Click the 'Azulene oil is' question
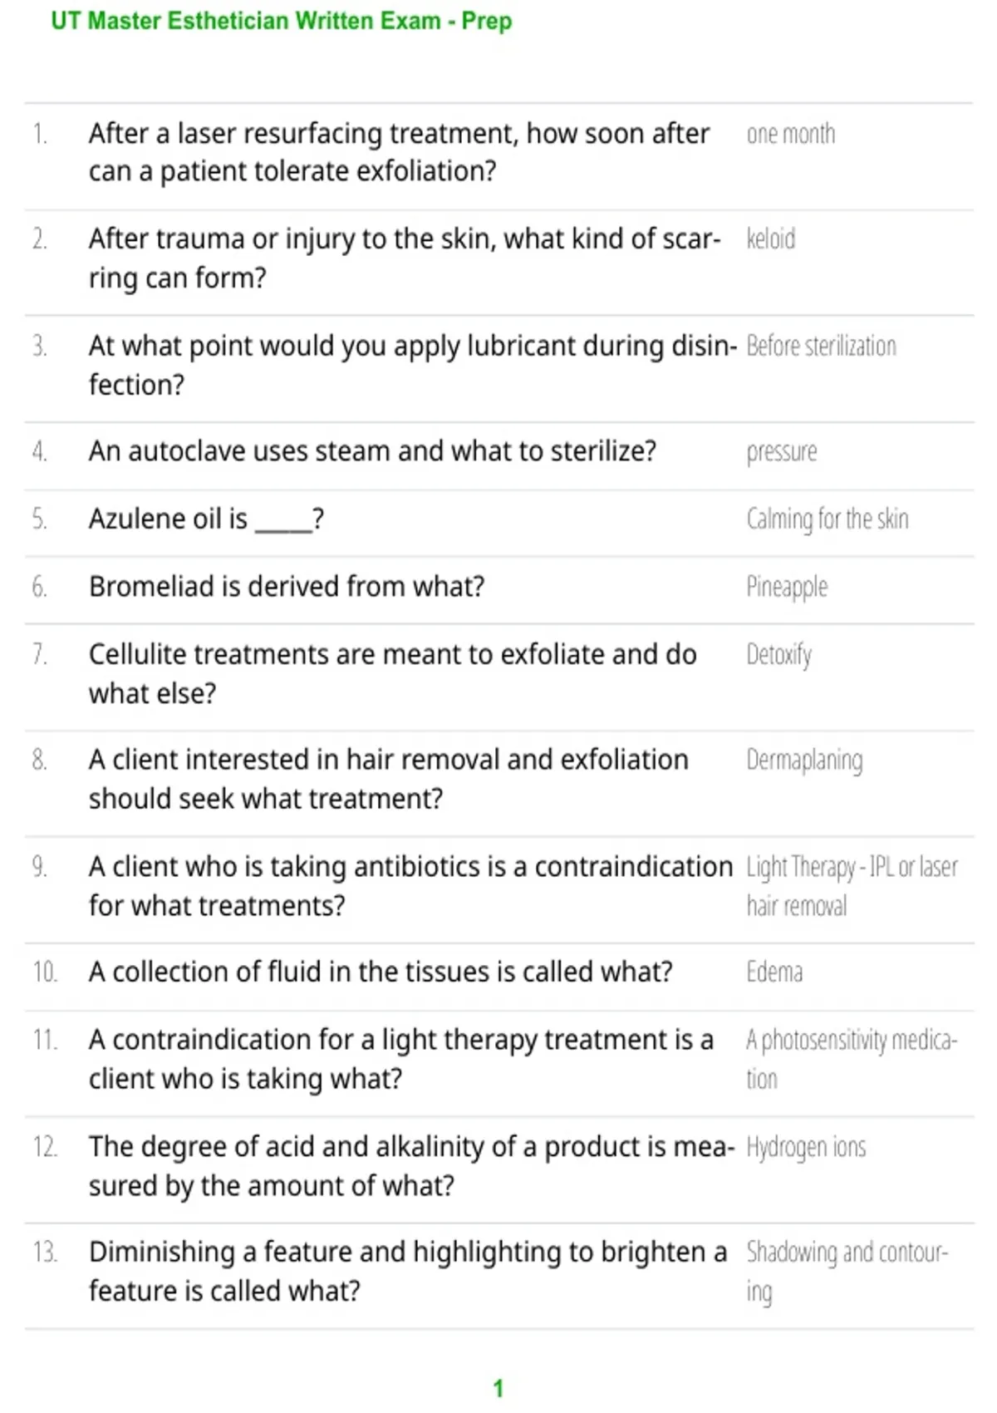Image resolution: width=997 pixels, height=1413 pixels. pos(206,519)
